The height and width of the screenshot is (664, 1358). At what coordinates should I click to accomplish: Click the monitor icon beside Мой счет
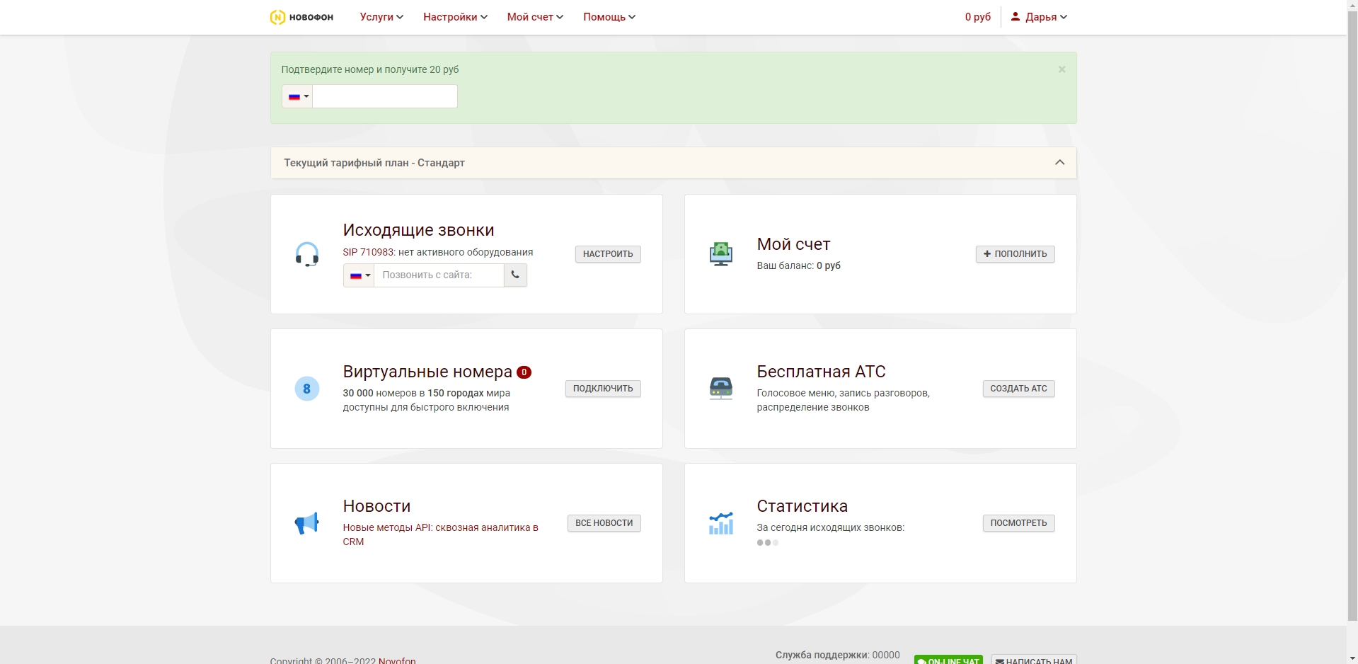tap(721, 254)
